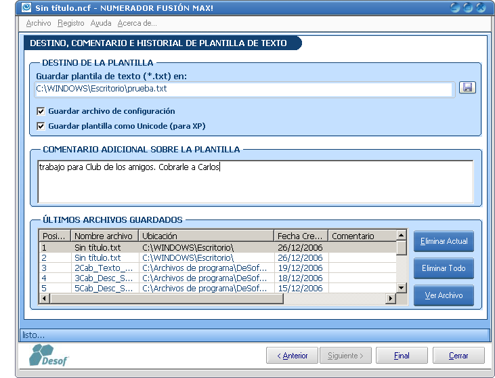Viewport: 495px width, 378px height.
Task: Click the Final button
Action: tap(402, 356)
